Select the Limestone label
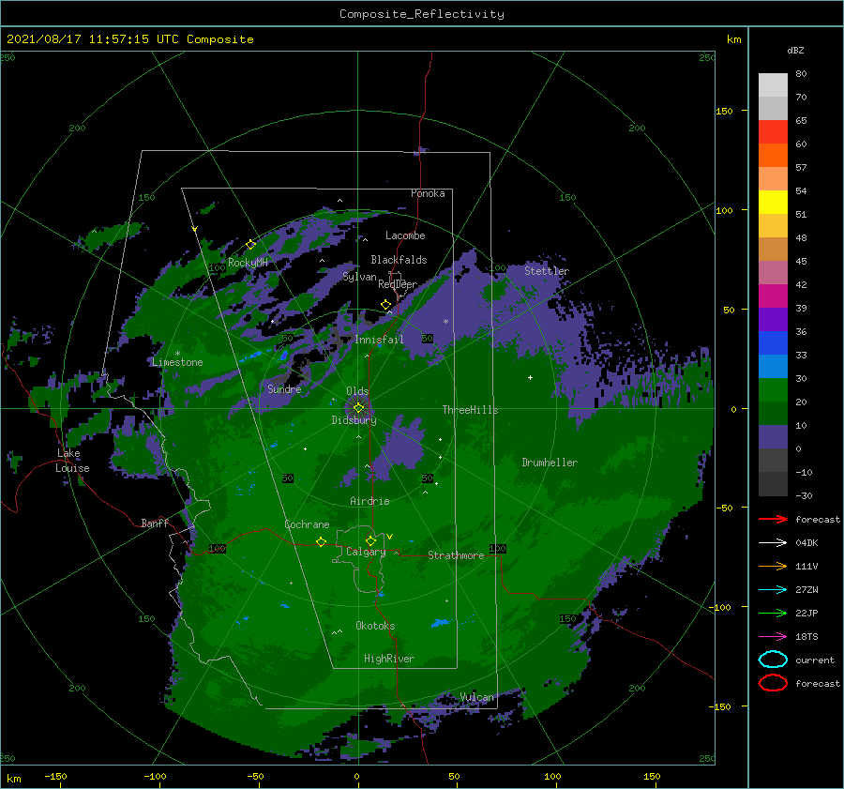This screenshot has height=789, width=844. [177, 362]
